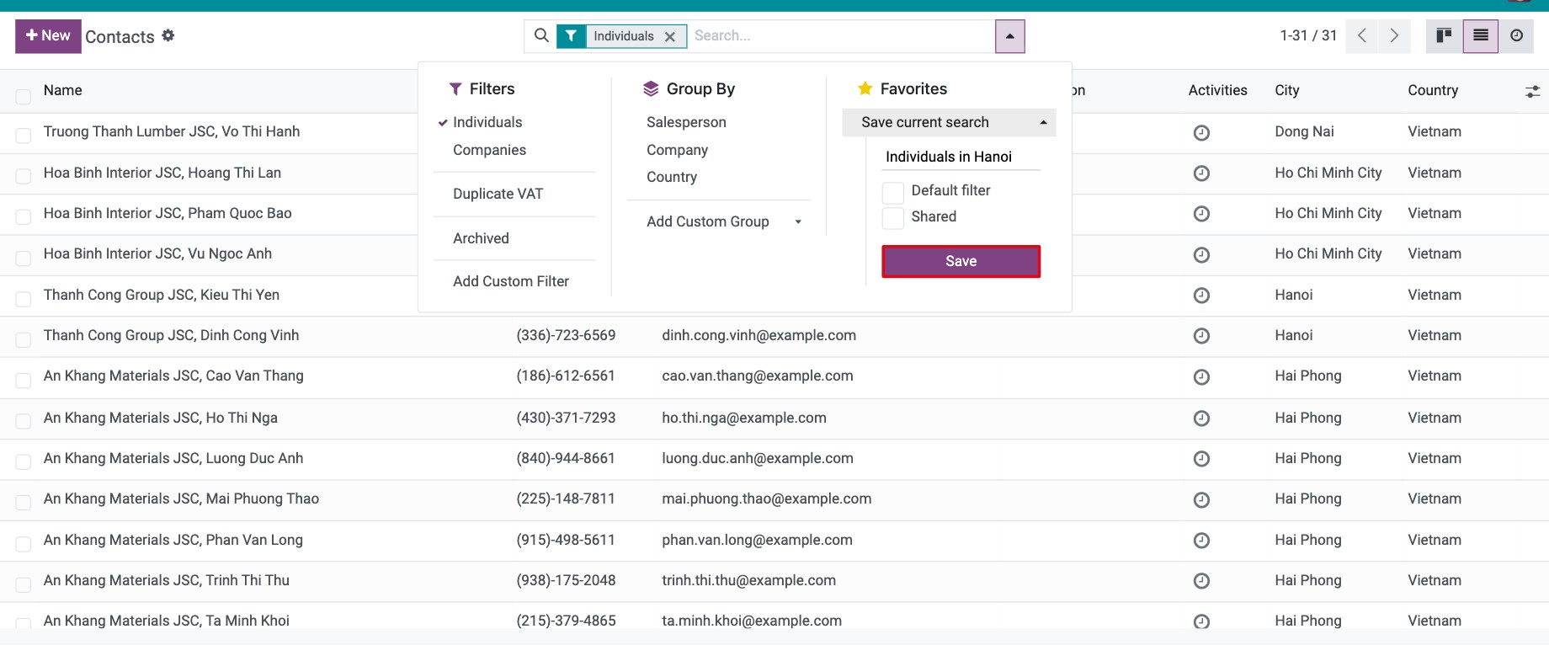Create a New contact
The width and height of the screenshot is (1549, 645).
tap(48, 36)
